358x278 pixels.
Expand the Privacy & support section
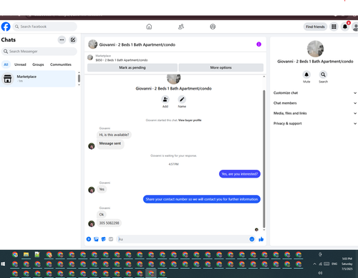coord(315,123)
